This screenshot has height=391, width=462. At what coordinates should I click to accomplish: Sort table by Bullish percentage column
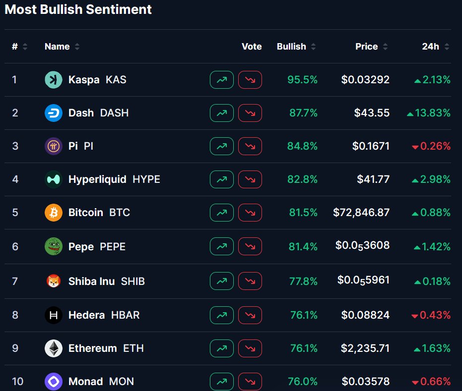(x=296, y=47)
